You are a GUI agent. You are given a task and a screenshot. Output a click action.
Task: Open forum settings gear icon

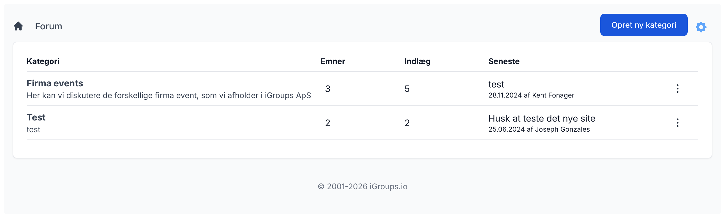click(701, 27)
